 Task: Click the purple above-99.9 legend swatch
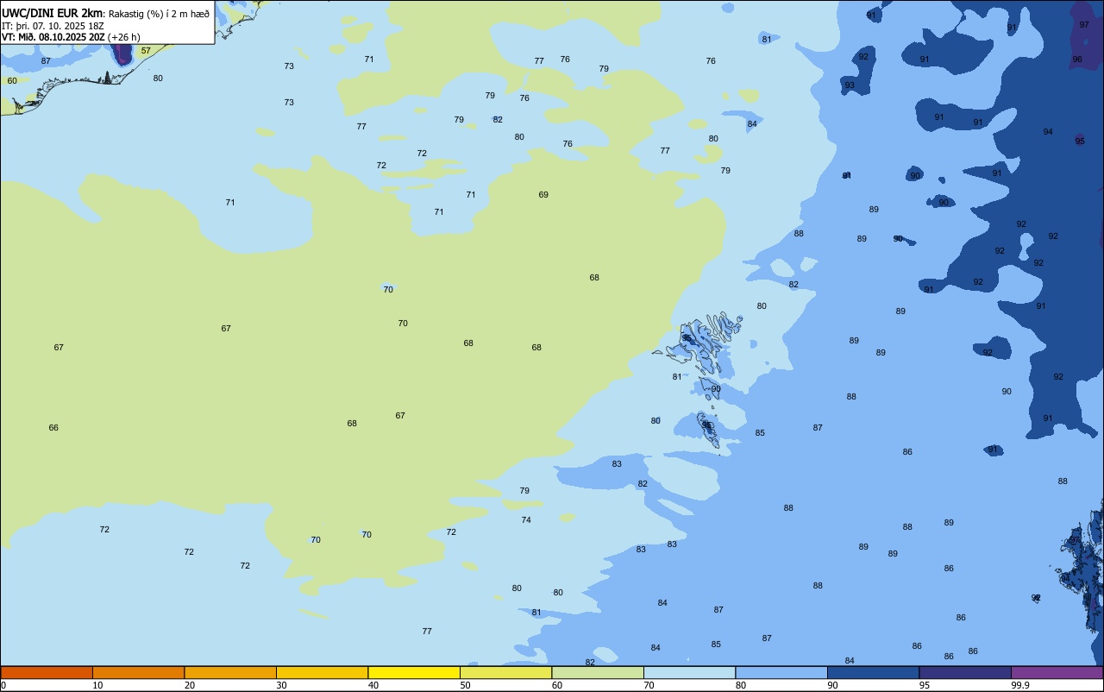(x=1057, y=672)
